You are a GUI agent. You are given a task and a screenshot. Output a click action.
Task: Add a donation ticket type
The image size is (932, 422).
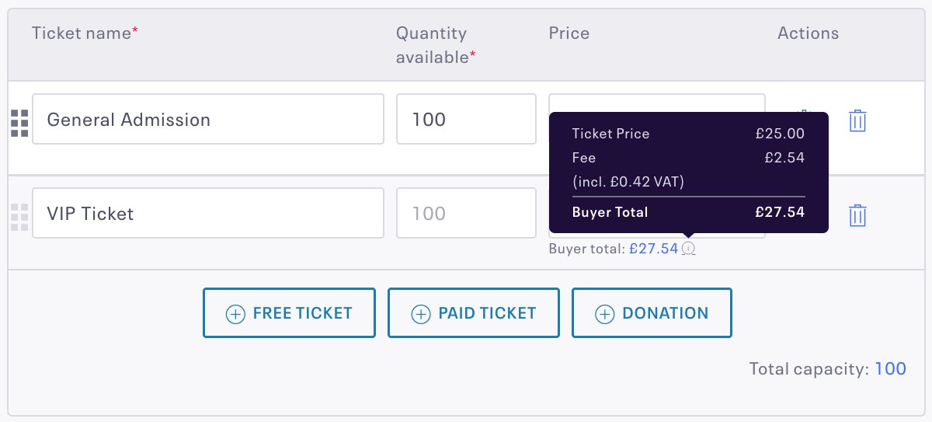(652, 313)
